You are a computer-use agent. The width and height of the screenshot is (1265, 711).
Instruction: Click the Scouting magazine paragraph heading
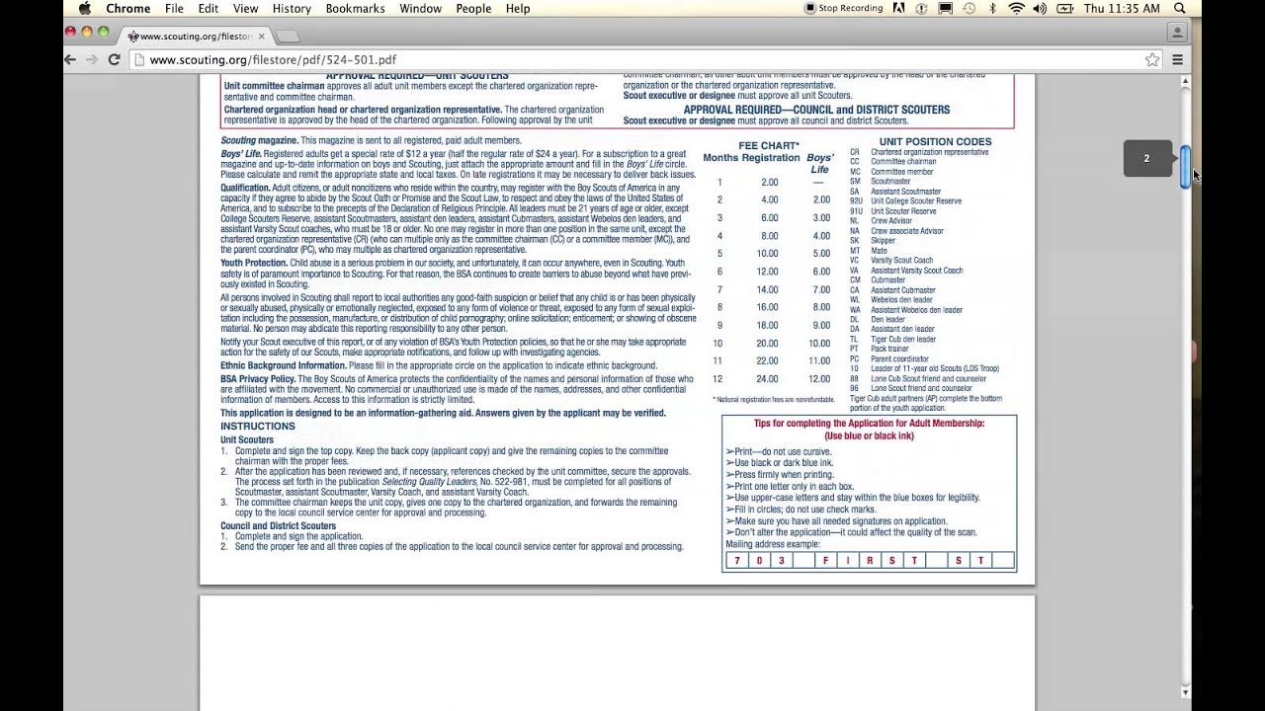click(259, 141)
